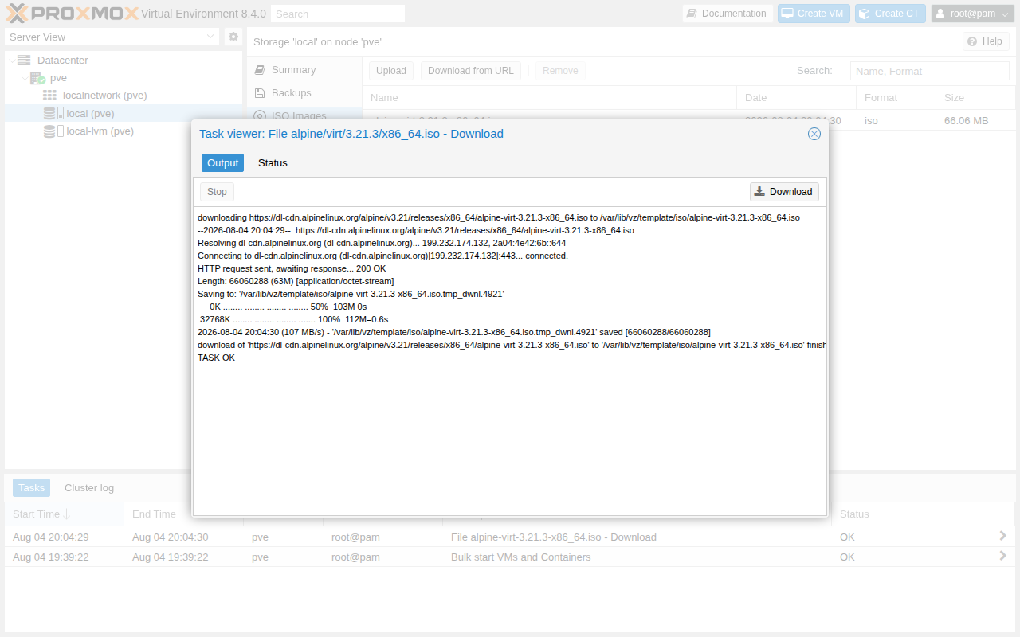This screenshot has height=637, width=1020.
Task: Click the Remove button
Action: tap(560, 71)
